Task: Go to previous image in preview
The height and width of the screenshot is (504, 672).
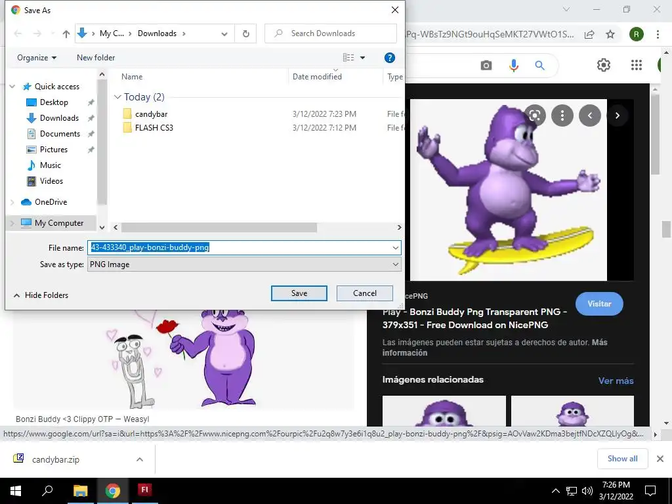Action: click(x=590, y=115)
